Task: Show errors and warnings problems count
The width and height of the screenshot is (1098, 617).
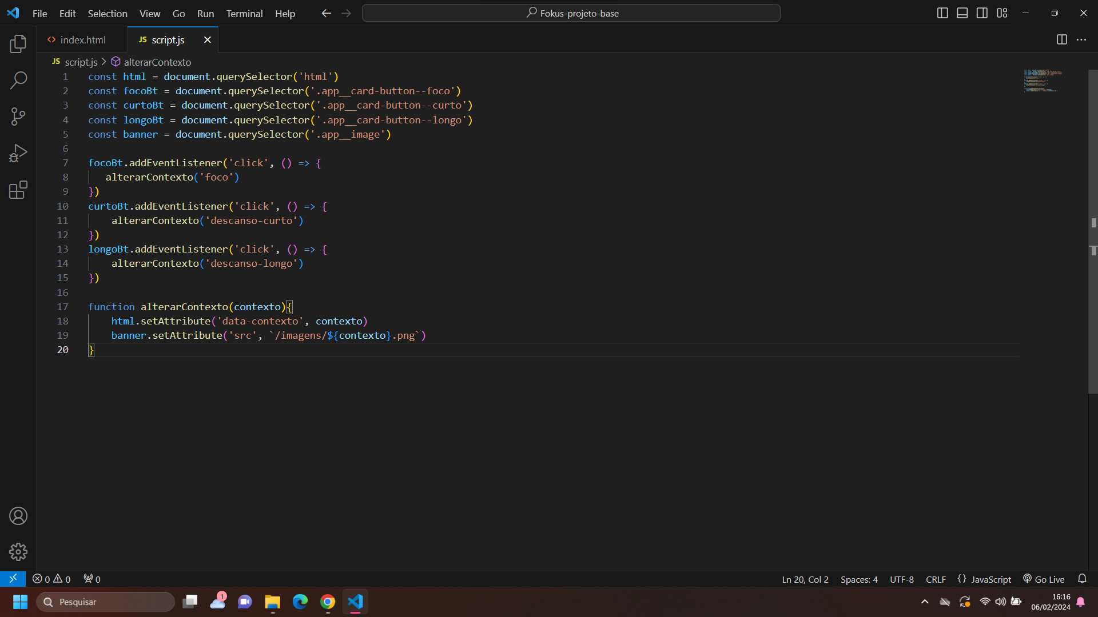Action: 51,579
